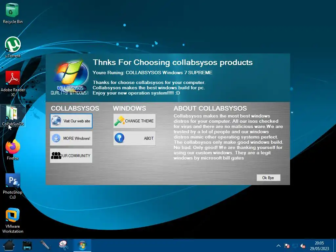Click the muted volume tray icon

pos(303,246)
